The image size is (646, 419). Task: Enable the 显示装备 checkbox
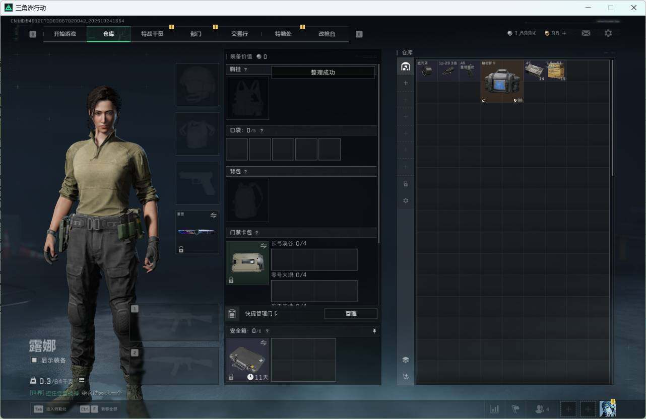(x=34, y=360)
